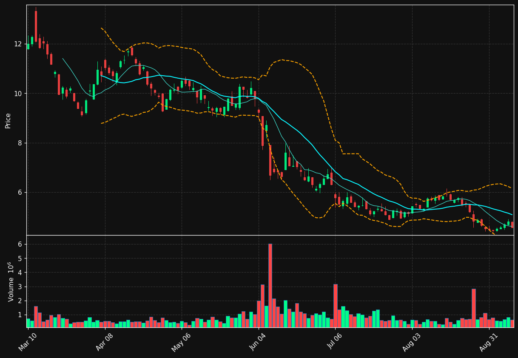The width and height of the screenshot is (518, 358).
Task: Click the volume axis value 4
Action: (20, 273)
